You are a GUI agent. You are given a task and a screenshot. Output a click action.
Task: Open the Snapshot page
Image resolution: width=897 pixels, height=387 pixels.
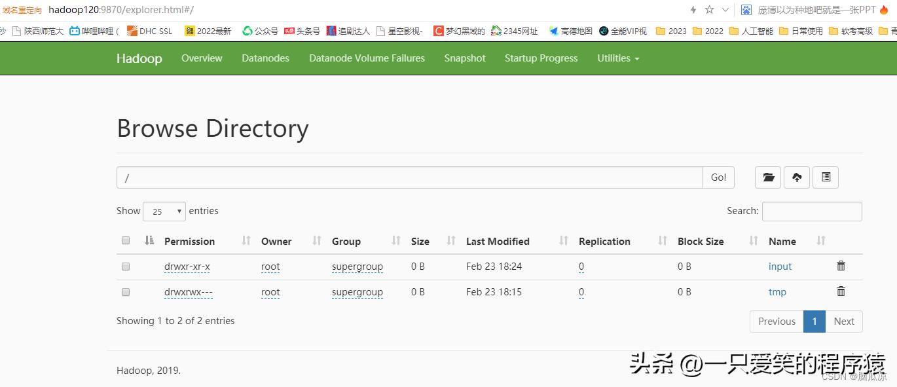[464, 58]
